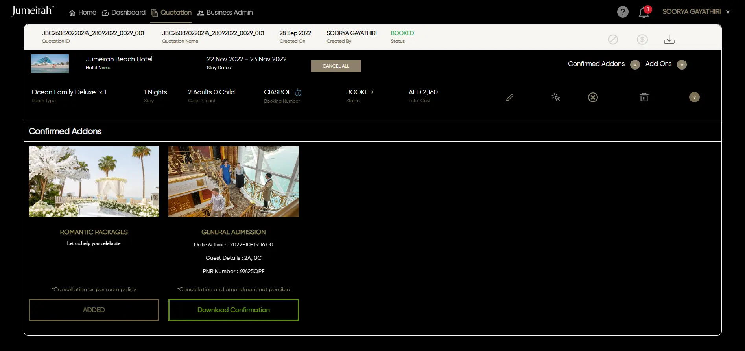Delete the room with trash icon
This screenshot has height=351, width=745.
pyautogui.click(x=644, y=97)
